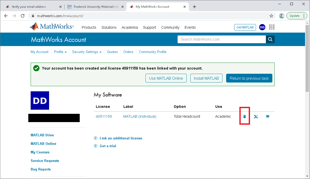310x179 pixels.
Task: Open the apps grid menu icon
Action: (272, 27)
